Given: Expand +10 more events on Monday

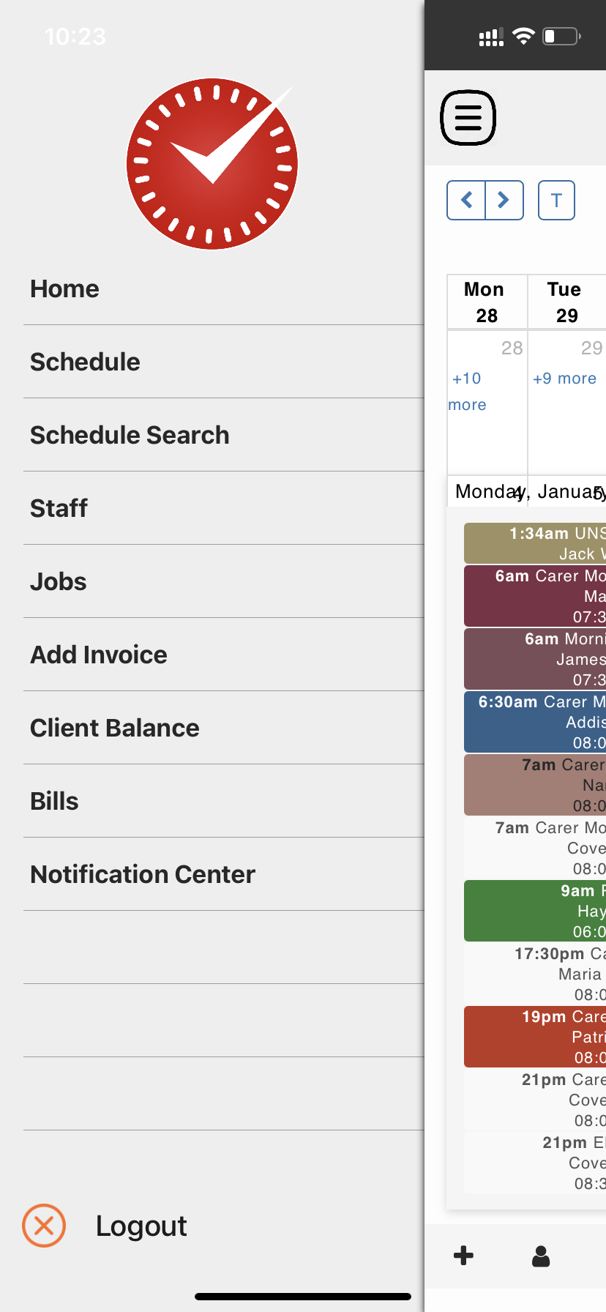Looking at the screenshot, I should [468, 391].
